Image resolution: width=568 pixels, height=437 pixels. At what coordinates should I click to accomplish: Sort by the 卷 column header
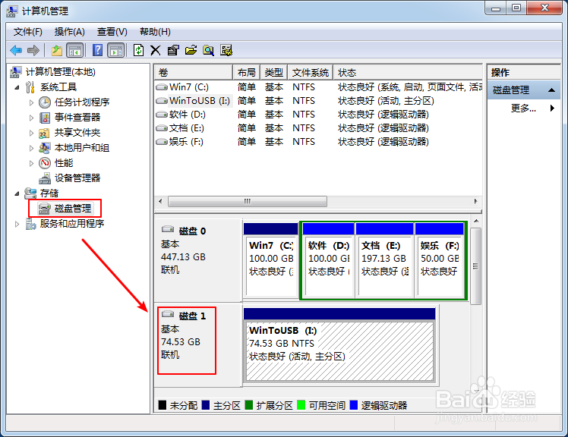[x=194, y=73]
